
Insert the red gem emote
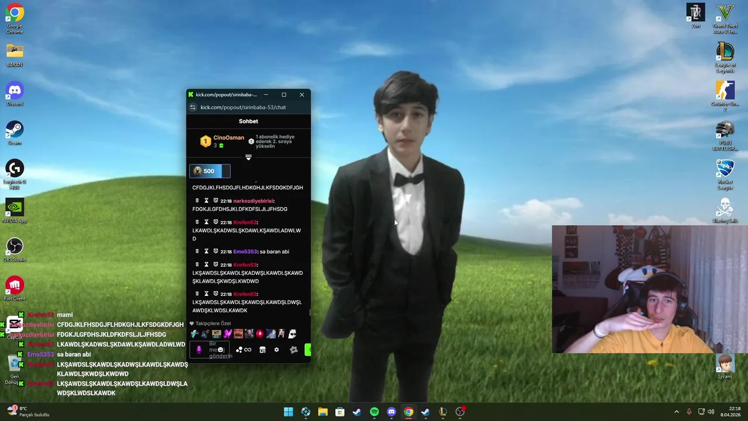pos(260,334)
